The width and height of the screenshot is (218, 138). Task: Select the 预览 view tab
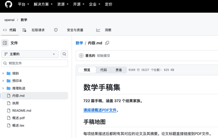pos(87,70)
